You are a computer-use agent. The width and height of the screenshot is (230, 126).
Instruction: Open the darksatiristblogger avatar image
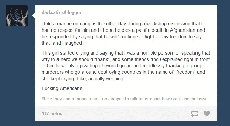point(17,16)
